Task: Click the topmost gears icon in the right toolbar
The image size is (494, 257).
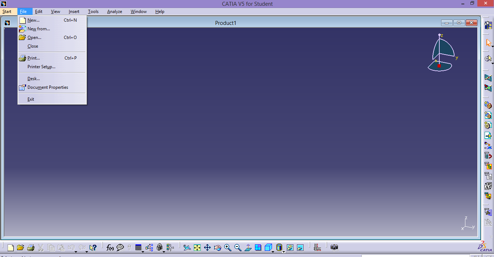Action: [x=488, y=105]
